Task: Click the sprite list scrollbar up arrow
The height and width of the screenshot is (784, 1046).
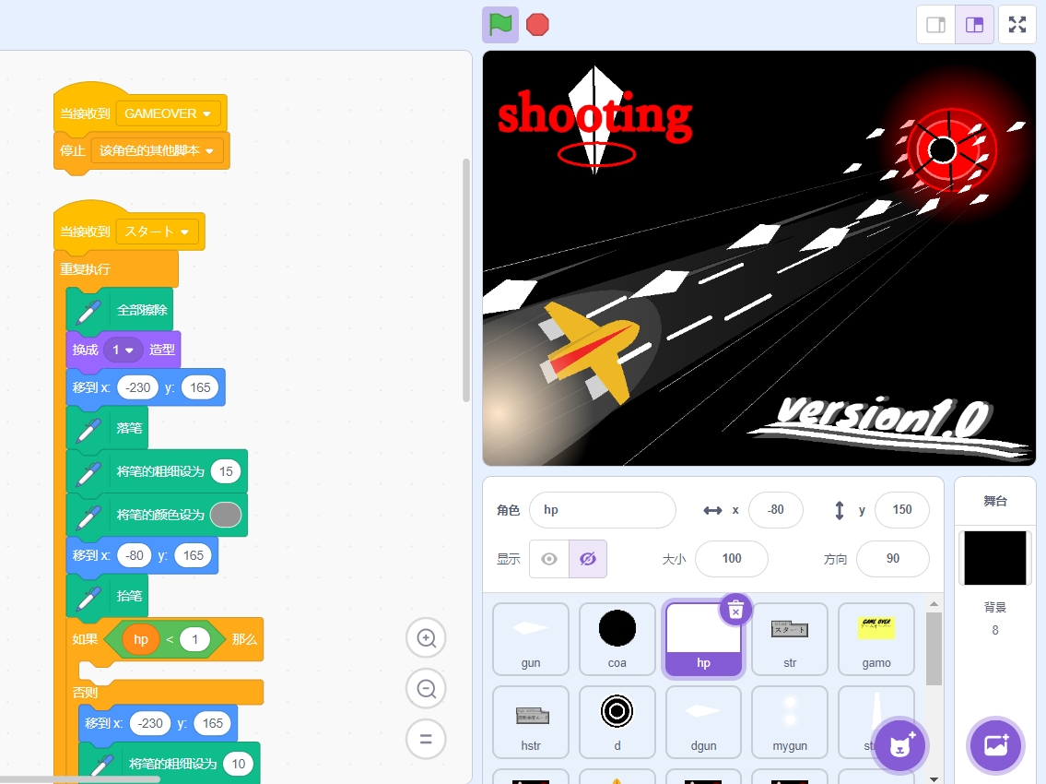Action: pyautogui.click(x=934, y=604)
